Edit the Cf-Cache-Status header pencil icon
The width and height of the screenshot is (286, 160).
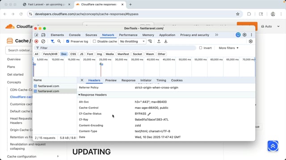click(x=149, y=114)
